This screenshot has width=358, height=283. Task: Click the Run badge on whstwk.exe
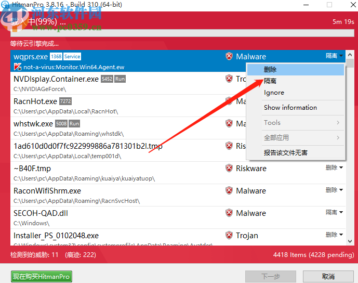point(74,124)
